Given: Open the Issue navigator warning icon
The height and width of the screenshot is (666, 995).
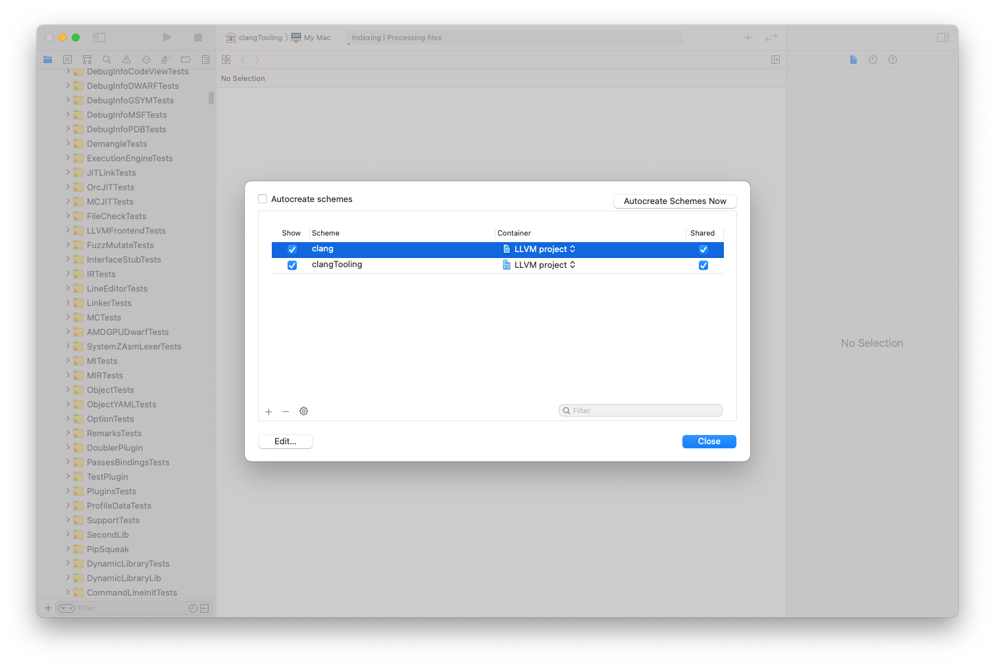Looking at the screenshot, I should pos(126,59).
